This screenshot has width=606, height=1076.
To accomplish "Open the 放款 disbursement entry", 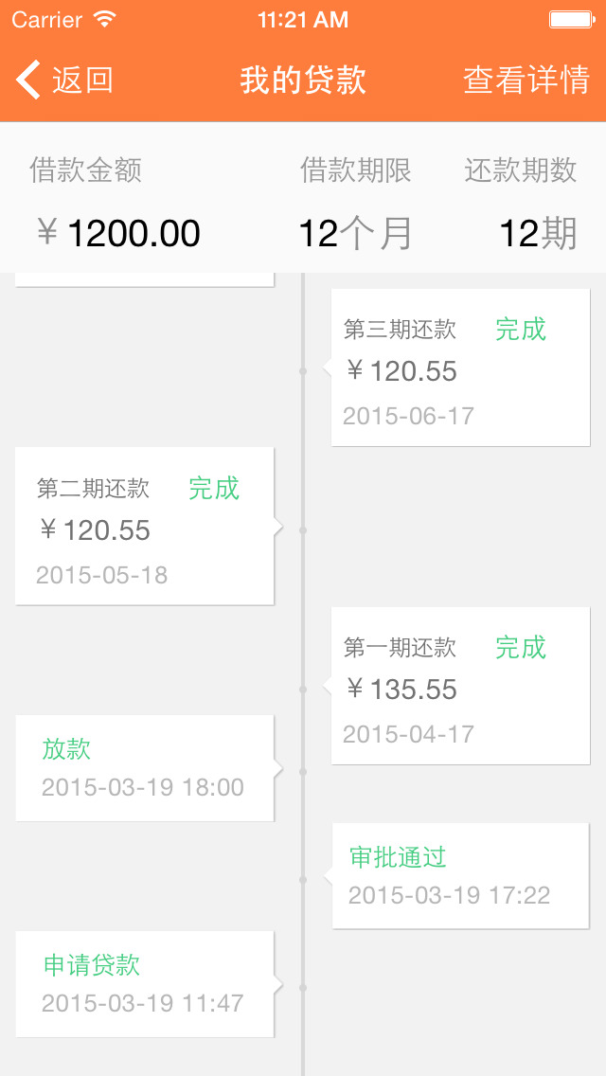I will (x=145, y=768).
